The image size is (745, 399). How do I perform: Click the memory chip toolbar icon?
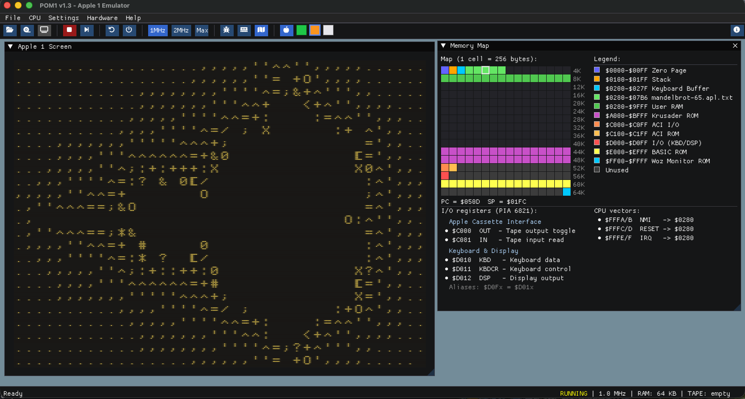pyautogui.click(x=244, y=30)
